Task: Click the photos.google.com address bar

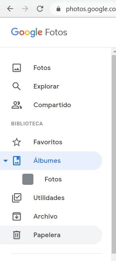Action: pos(83,9)
